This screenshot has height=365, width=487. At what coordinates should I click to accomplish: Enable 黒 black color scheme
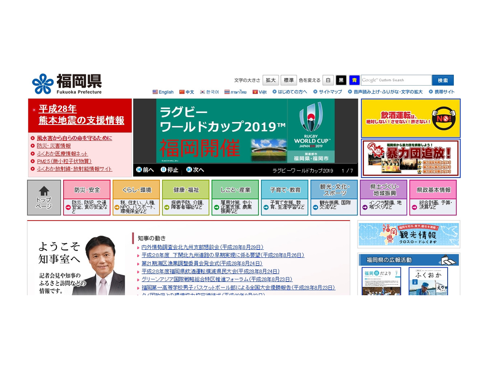point(341,80)
